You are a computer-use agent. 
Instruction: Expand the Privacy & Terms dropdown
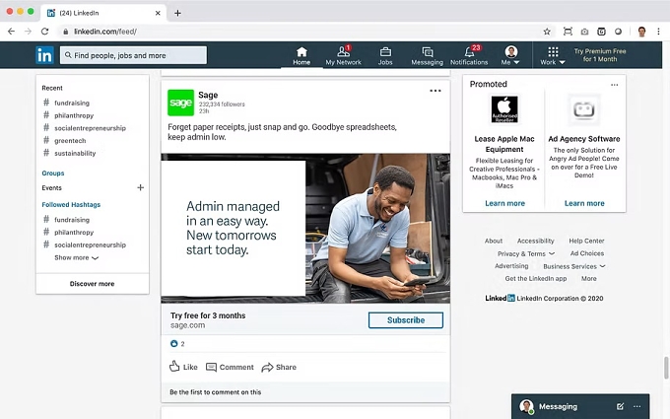(x=526, y=253)
